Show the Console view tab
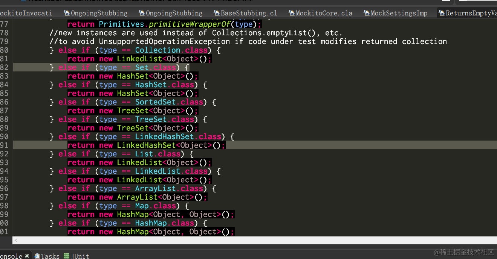Image resolution: width=497 pixels, height=259 pixels. (x=11, y=256)
